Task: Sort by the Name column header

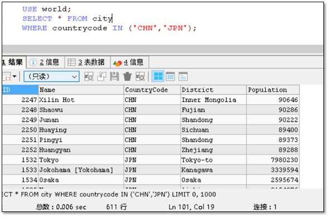Action: (81, 90)
